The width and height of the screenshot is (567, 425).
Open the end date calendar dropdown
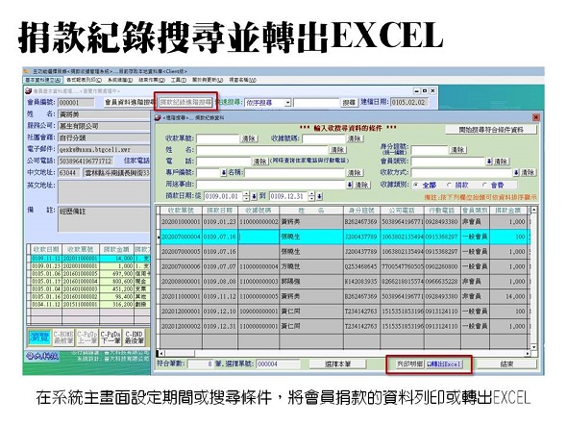tap(320, 196)
